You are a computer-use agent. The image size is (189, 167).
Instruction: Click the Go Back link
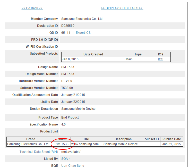point(32,8)
